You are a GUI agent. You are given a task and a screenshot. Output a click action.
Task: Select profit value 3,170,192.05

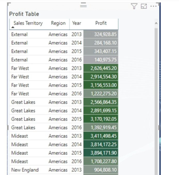coord(104,119)
